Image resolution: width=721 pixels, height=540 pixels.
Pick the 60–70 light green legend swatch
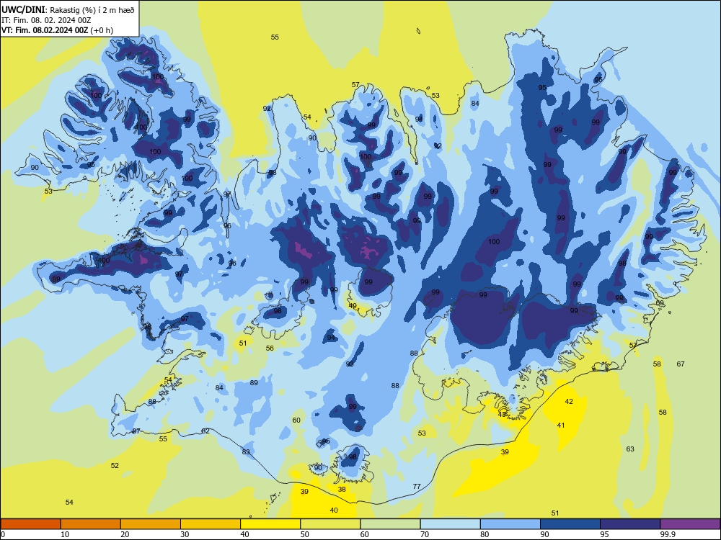tap(390, 524)
